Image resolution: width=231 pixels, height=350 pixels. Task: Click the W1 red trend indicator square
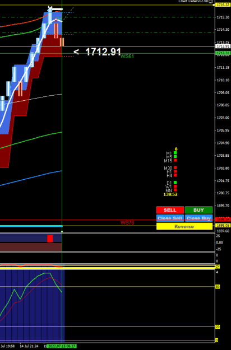click(175, 186)
